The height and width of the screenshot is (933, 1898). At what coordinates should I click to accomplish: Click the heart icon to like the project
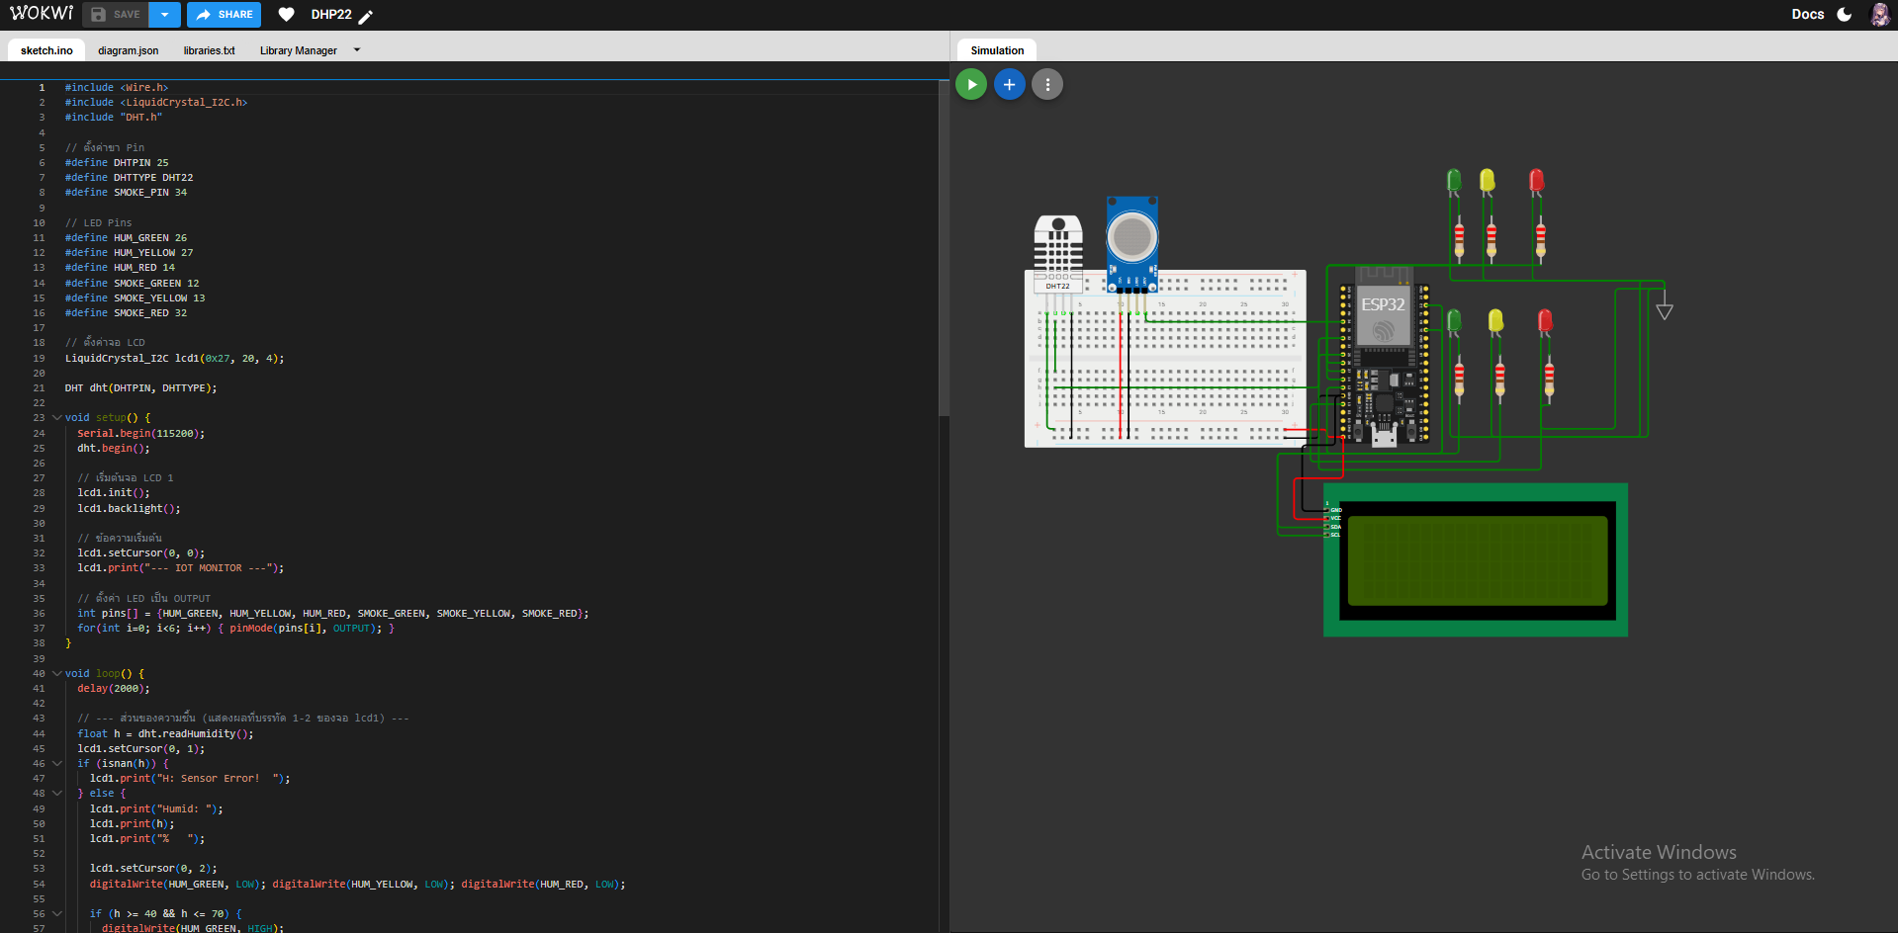tap(286, 15)
